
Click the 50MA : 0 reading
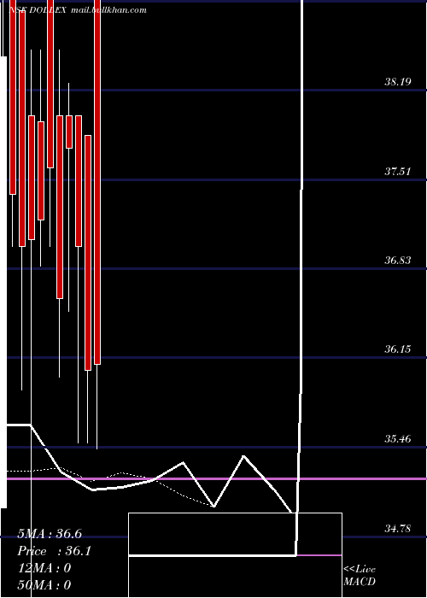point(44,584)
